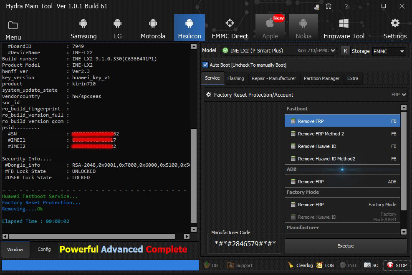Select the Motorola brand module
This screenshot has width=412, height=275.
pos(153,28)
